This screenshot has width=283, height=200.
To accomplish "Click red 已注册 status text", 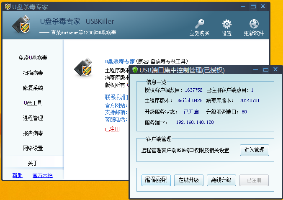I will (x=113, y=129).
